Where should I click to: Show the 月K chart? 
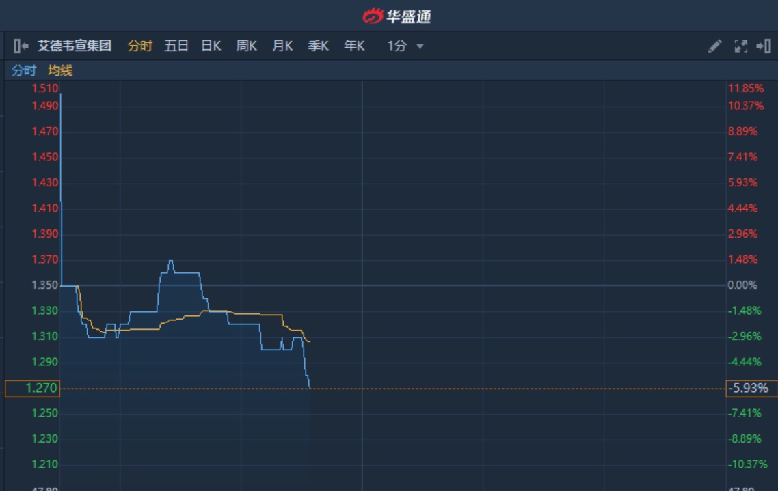coord(282,46)
